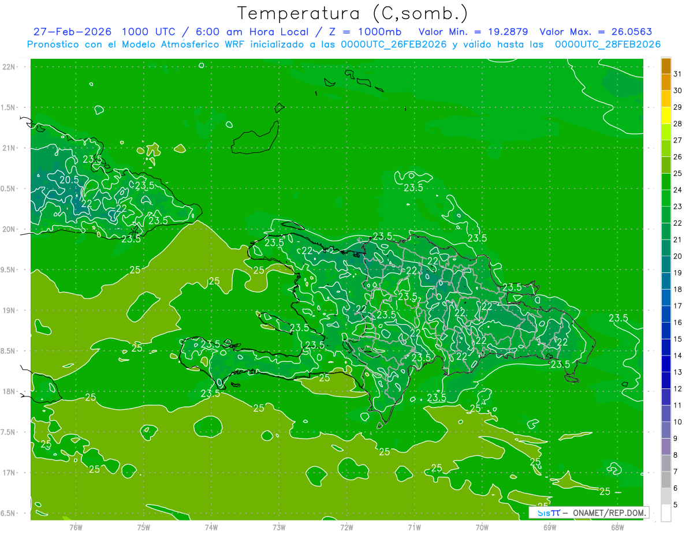Pick the gray legend swatch between 7 and 8

(x=666, y=463)
